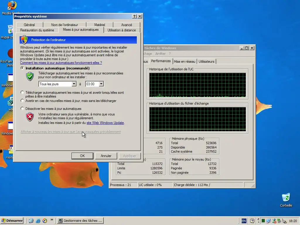
Task: Click OK in Propriétés système
Action: click(x=82, y=156)
